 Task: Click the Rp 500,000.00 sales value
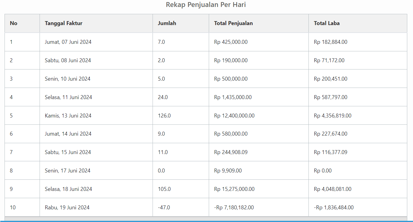tap(231, 79)
